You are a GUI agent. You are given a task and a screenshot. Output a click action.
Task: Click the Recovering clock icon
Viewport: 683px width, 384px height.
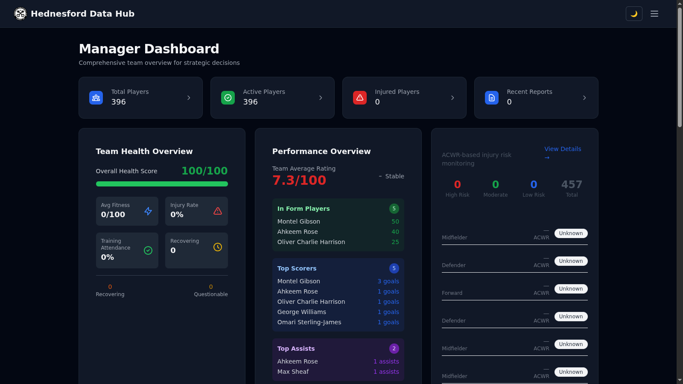[x=218, y=247]
